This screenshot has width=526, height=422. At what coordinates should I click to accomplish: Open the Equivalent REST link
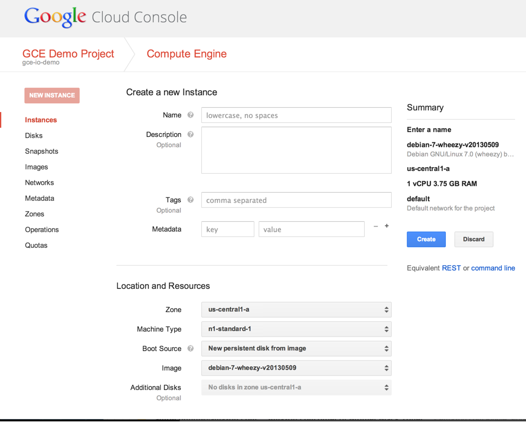pyautogui.click(x=451, y=268)
